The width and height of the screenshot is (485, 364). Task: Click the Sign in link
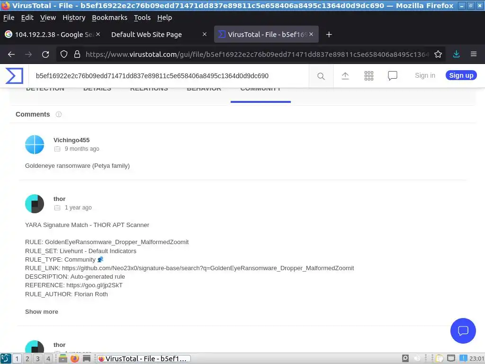pos(425,75)
